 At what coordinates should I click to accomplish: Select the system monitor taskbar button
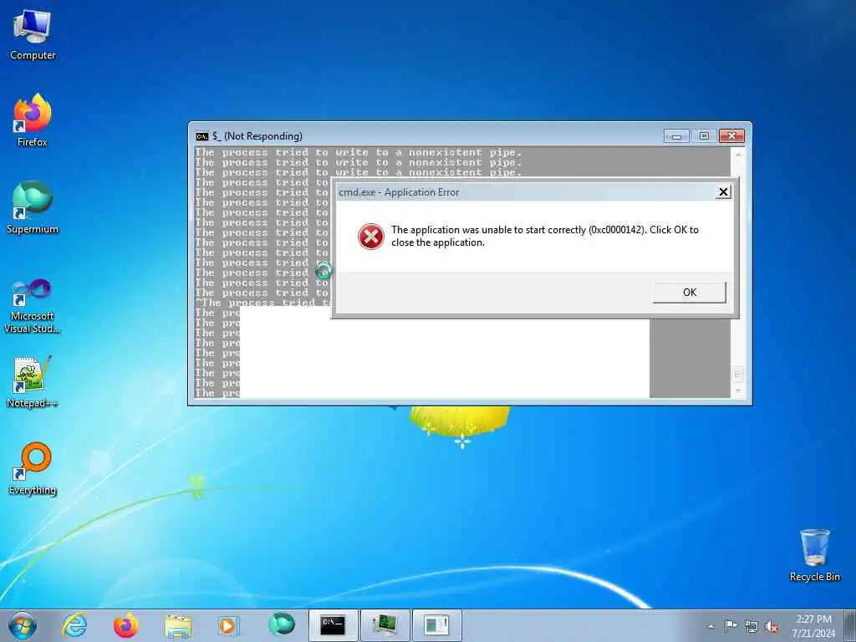click(385, 625)
